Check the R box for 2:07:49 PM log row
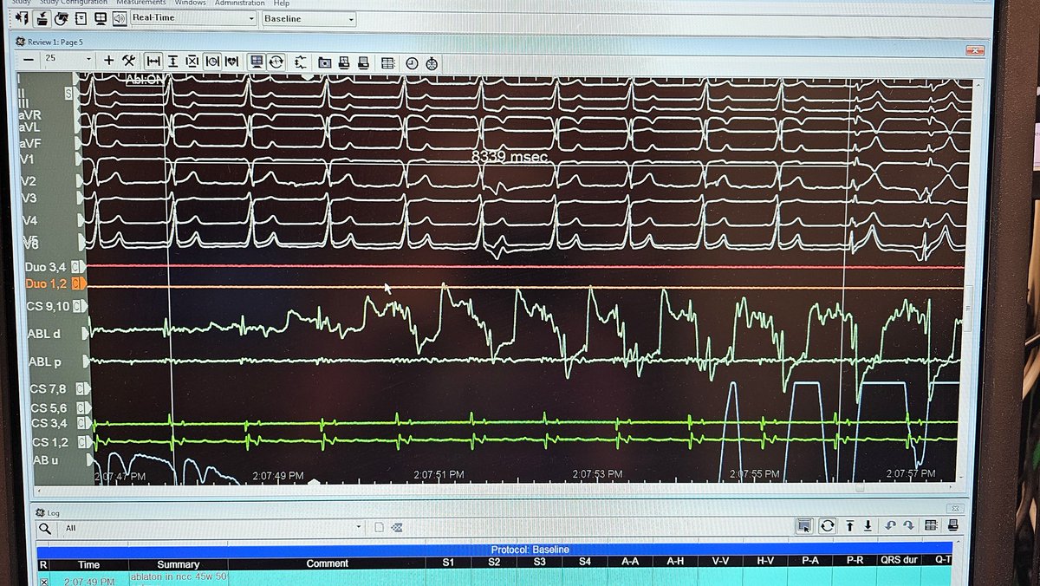The height and width of the screenshot is (586, 1040). (x=44, y=581)
